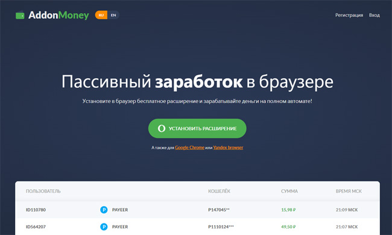Open the Вход login link
The height and width of the screenshot is (235, 392).
375,15
